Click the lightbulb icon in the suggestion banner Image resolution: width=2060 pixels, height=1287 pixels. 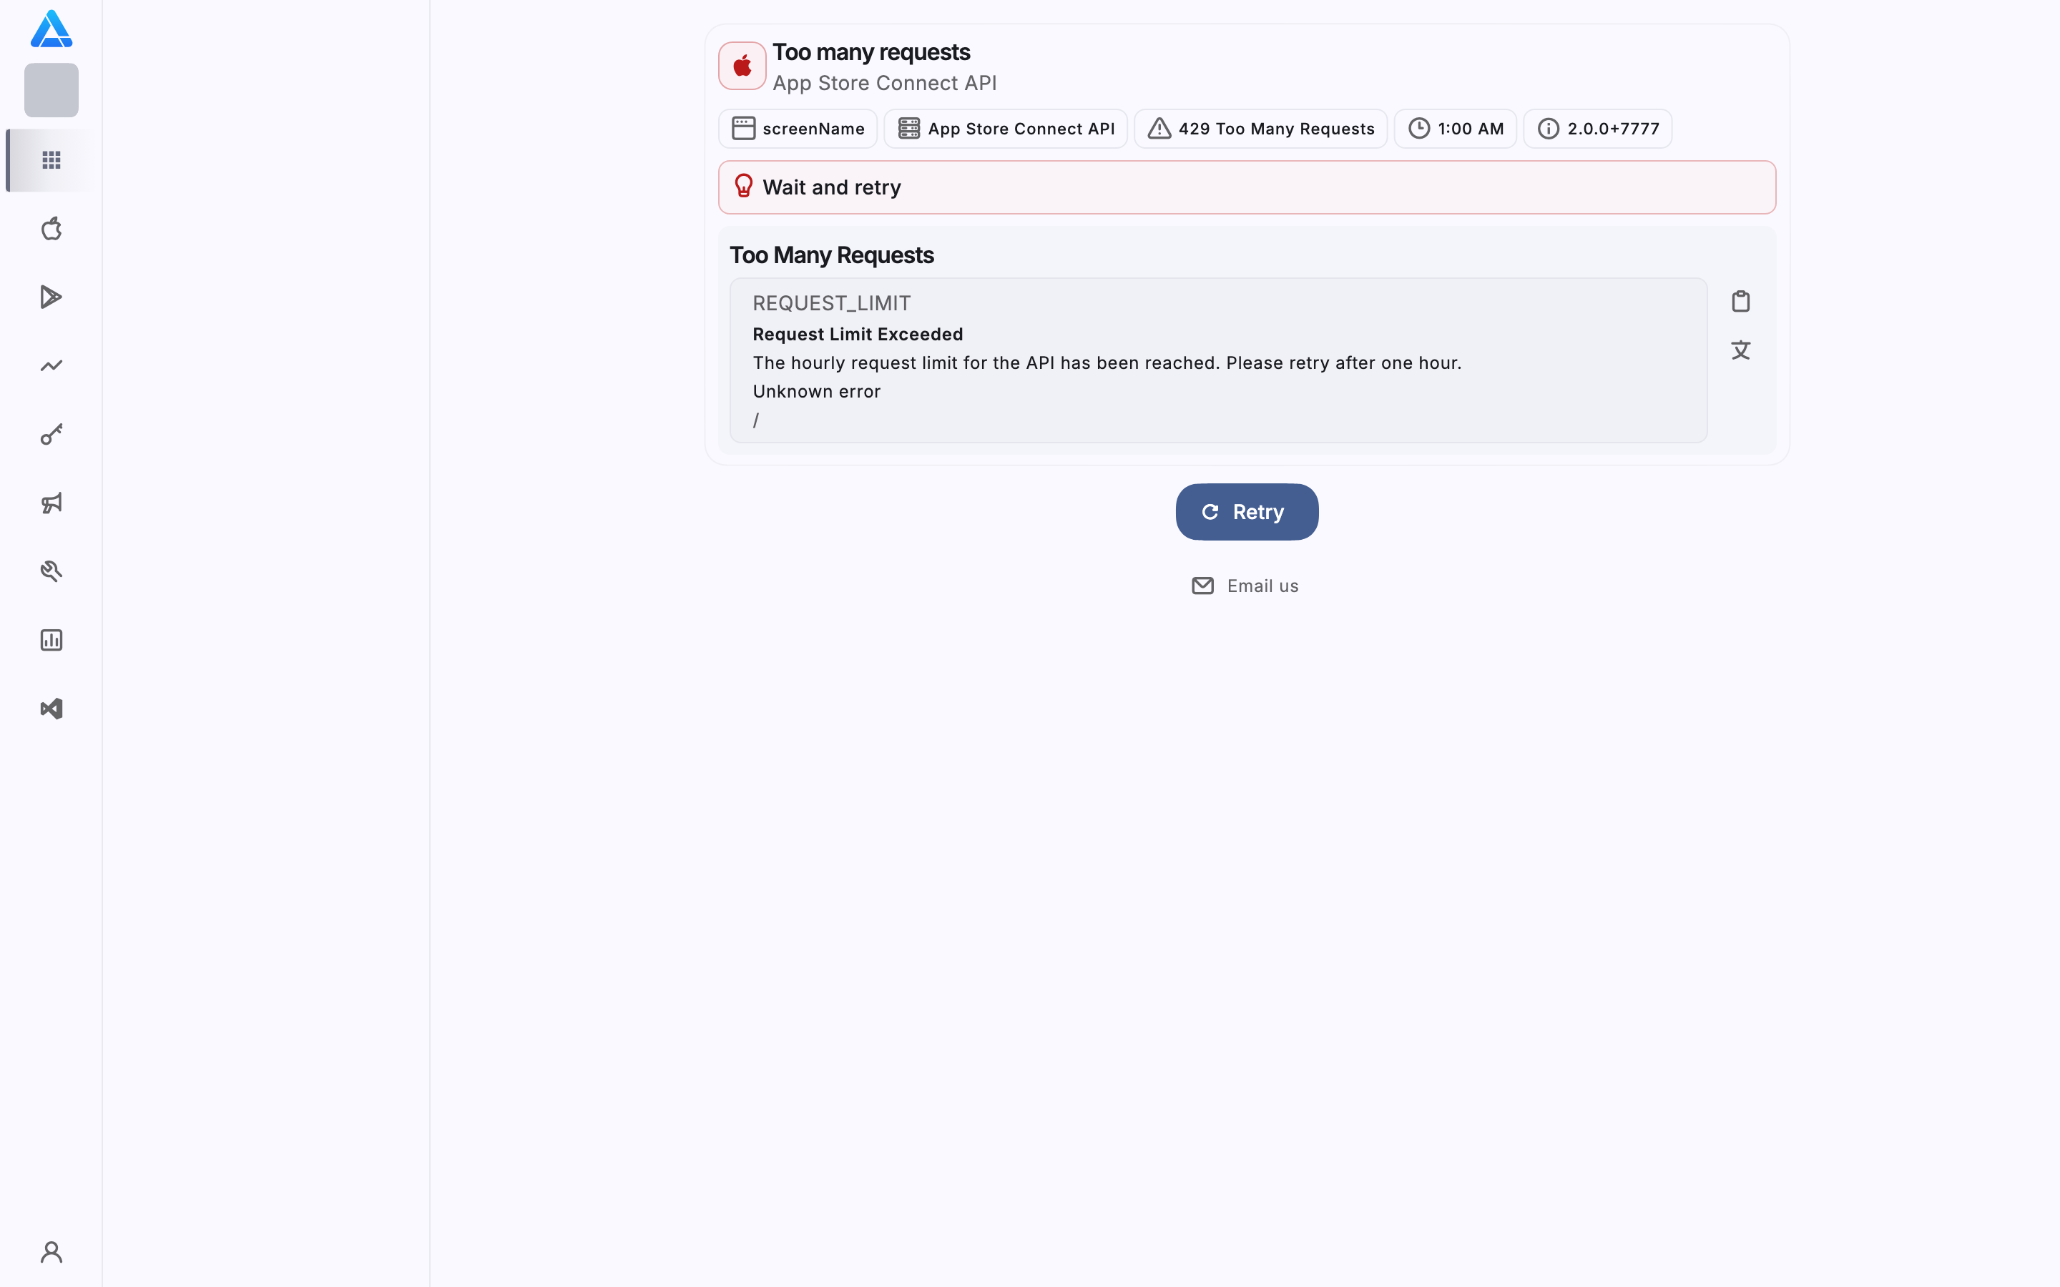click(743, 187)
